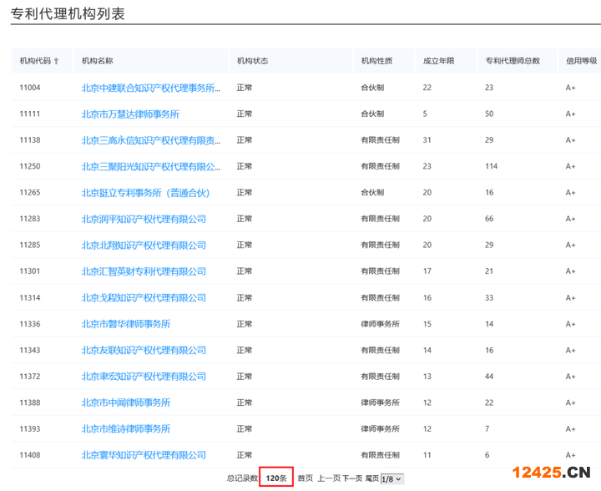The height and width of the screenshot is (491, 601).
Task: Click the 信用等级 column header
Action: [x=581, y=61]
